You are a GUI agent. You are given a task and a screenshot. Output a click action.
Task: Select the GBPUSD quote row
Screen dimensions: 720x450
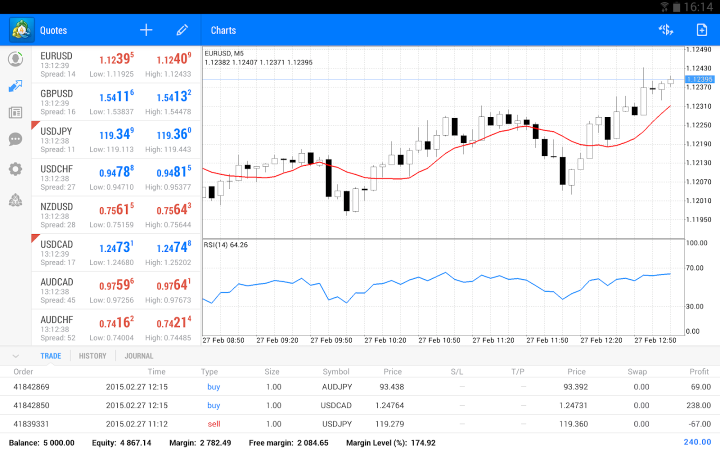point(116,102)
